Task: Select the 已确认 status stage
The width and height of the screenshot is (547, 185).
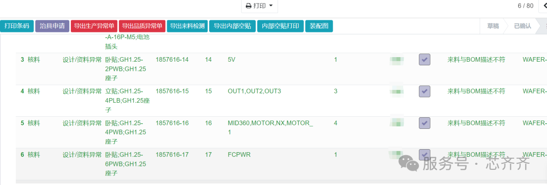Action: [x=522, y=26]
